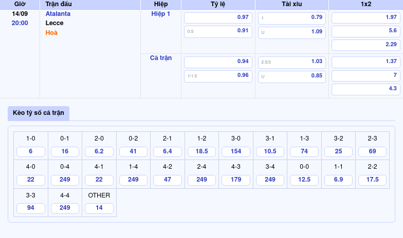Choose the odds under score 1-4
This screenshot has height=238, width=403.
(x=133, y=180)
